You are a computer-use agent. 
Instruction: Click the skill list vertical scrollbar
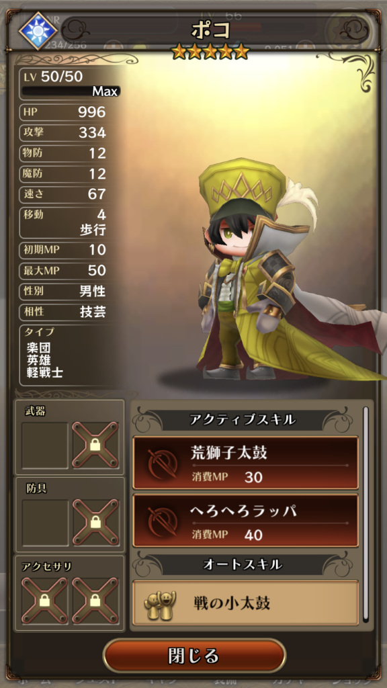(365, 514)
